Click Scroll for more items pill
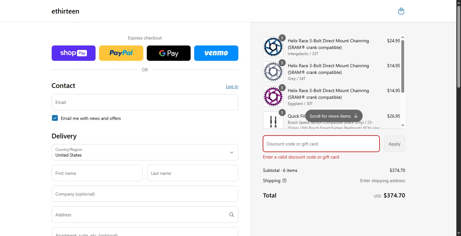Image resolution: width=461 pixels, height=236 pixels. click(334, 116)
